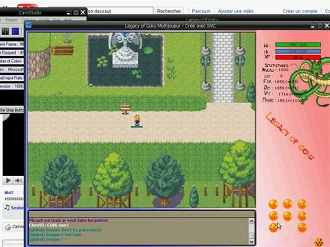Viewport: 330px width, 247px height.
Task: Click the bottom-left dragon ball beside the cursor
Action: point(273,228)
